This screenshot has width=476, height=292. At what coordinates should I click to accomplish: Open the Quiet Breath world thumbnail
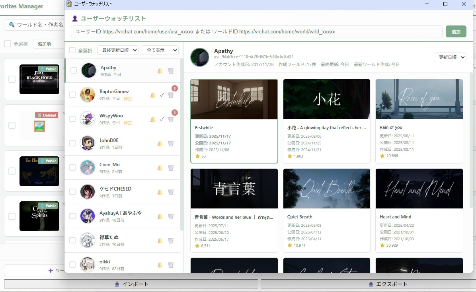[326, 189]
